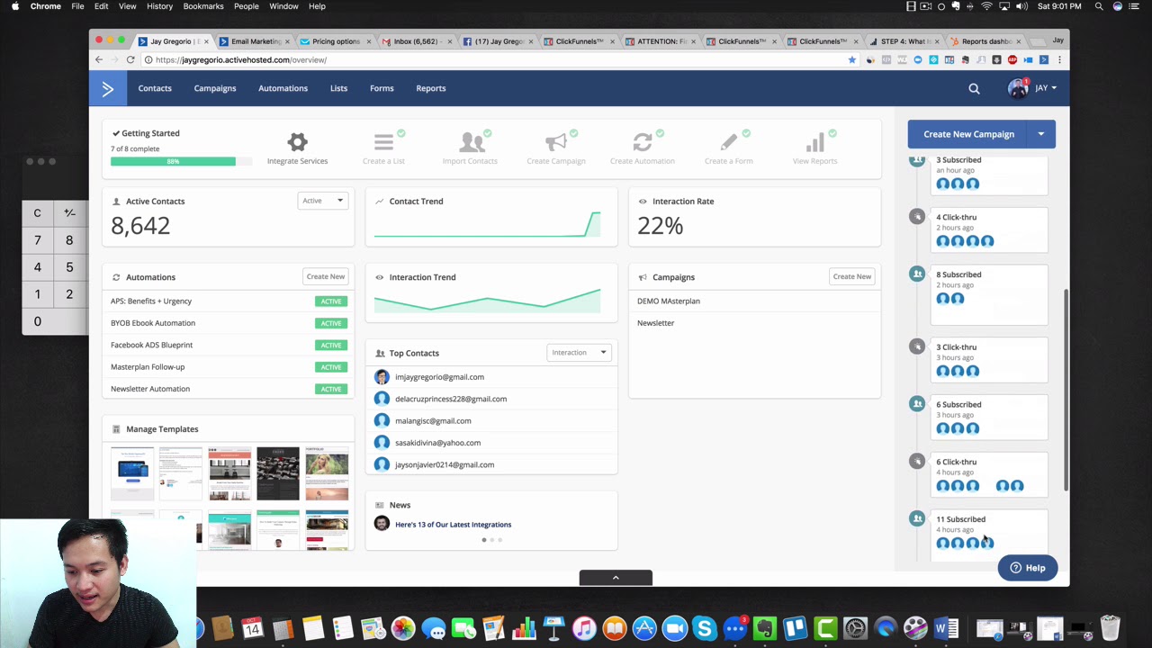The height and width of the screenshot is (648, 1152).
Task: Click the Create New Campaign button
Action: 968,134
